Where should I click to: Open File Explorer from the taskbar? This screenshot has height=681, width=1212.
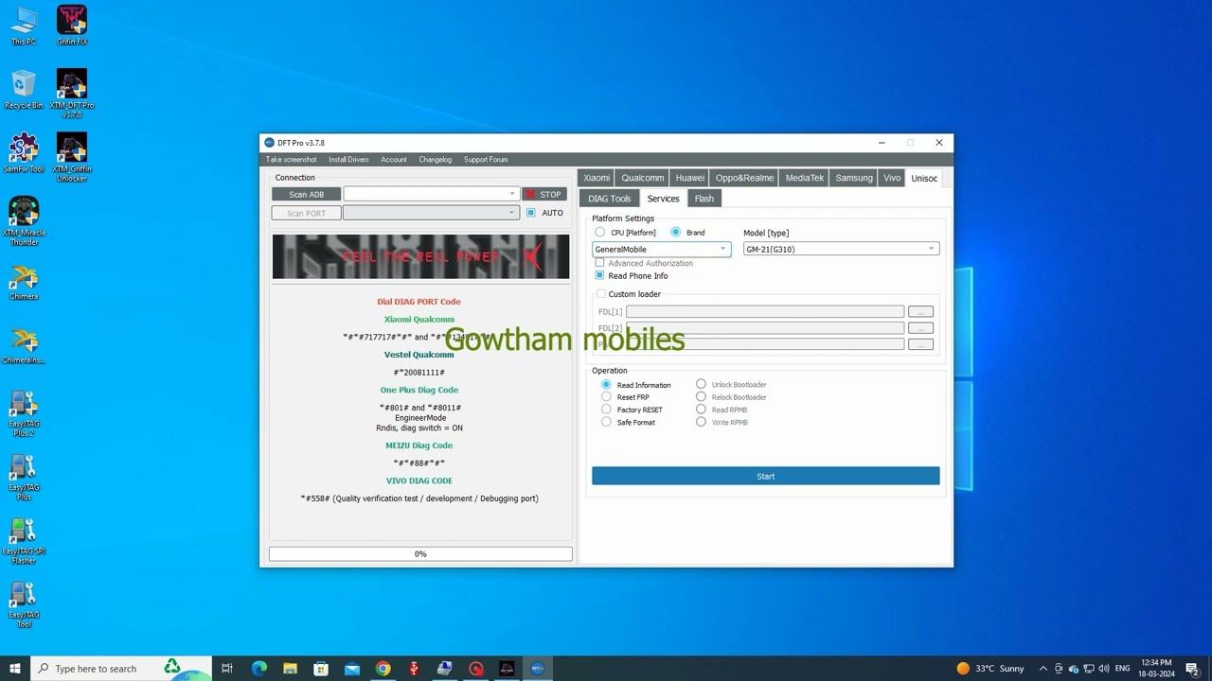tap(290, 669)
